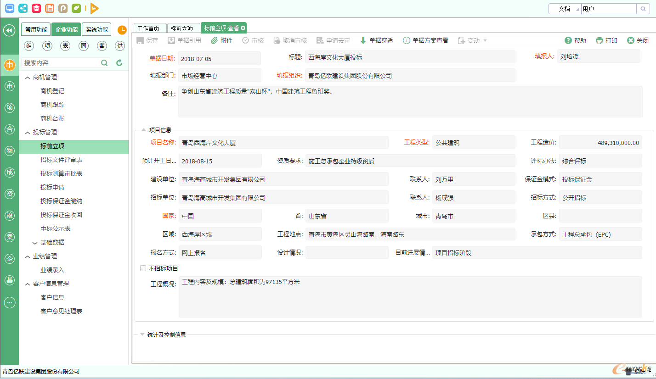The width and height of the screenshot is (656, 379).
Task: Click the blue monitor icon in top bar
Action: (9, 8)
